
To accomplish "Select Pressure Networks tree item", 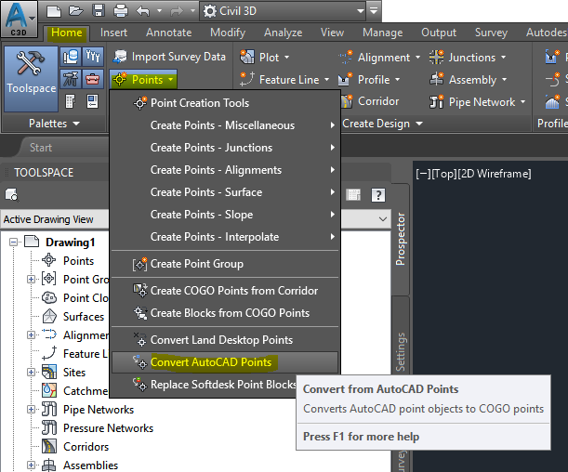I will [108, 428].
